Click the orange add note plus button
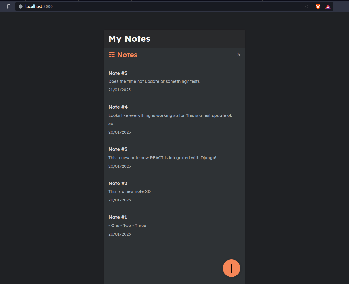The image size is (349, 284). 231,268
